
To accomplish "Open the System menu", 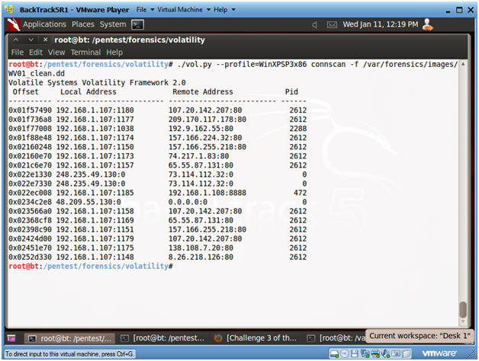I will (x=113, y=24).
